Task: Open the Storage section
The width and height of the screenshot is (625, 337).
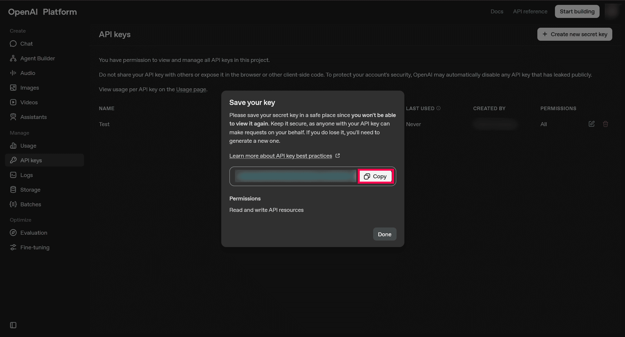Action: pyautogui.click(x=30, y=189)
